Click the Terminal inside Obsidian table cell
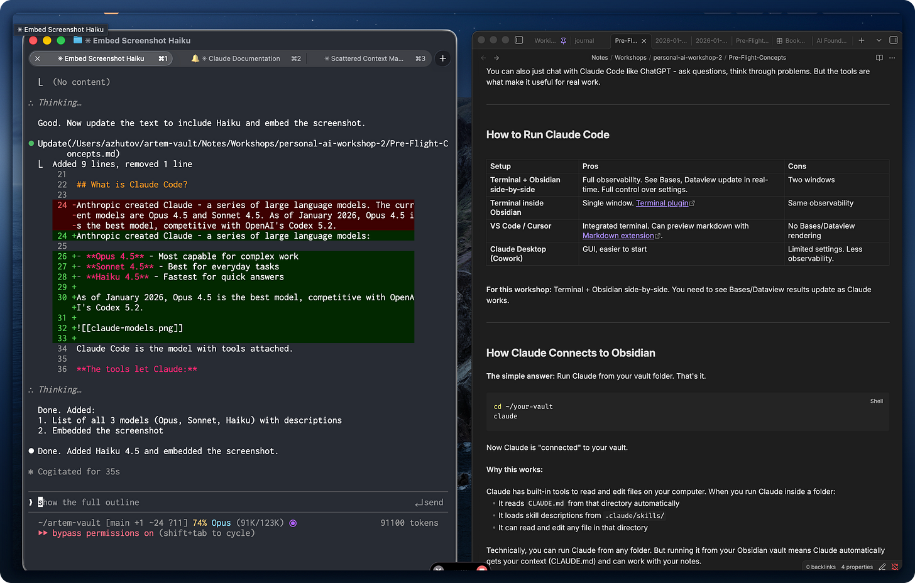 532,208
